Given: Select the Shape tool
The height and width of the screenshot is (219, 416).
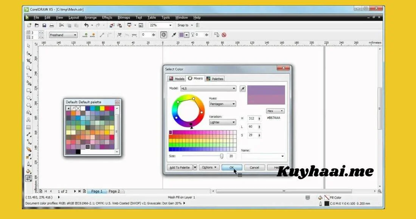Looking at the screenshot, I should [29, 53].
